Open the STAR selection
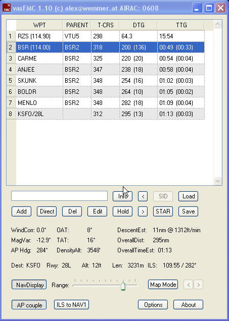 click(x=163, y=211)
